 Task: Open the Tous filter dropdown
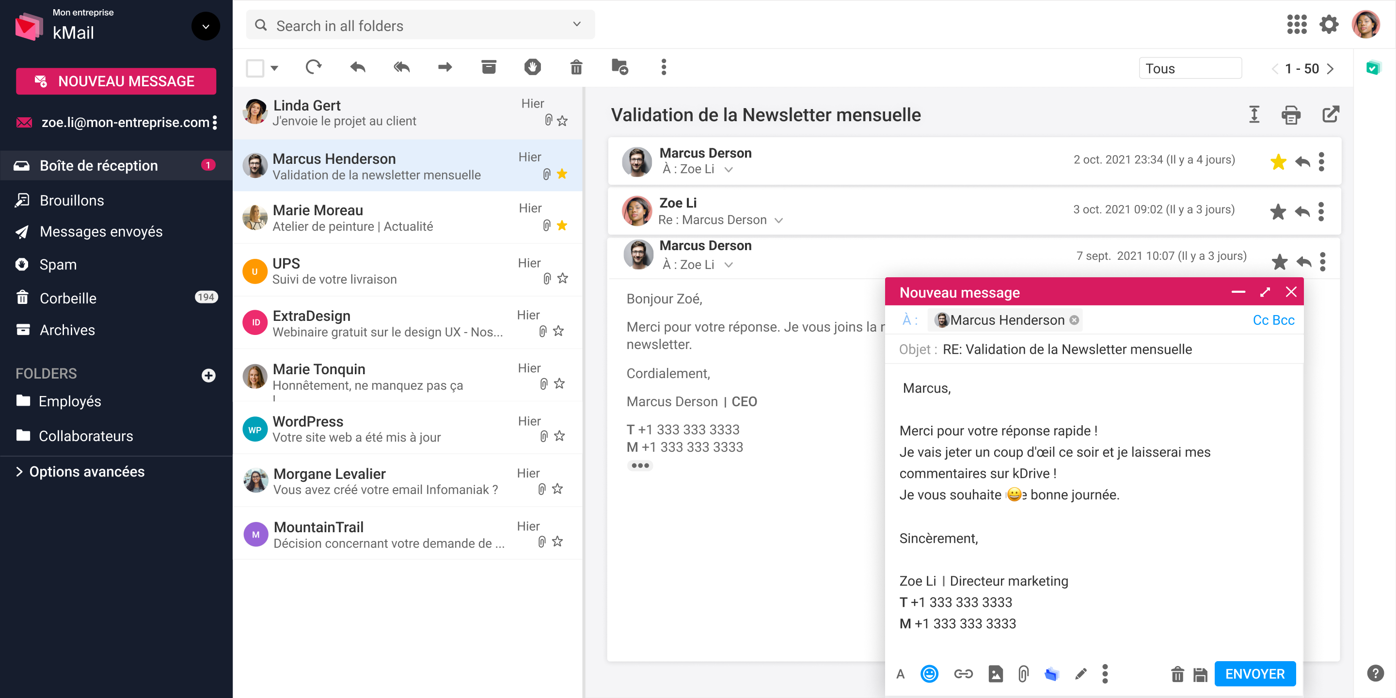click(1190, 68)
